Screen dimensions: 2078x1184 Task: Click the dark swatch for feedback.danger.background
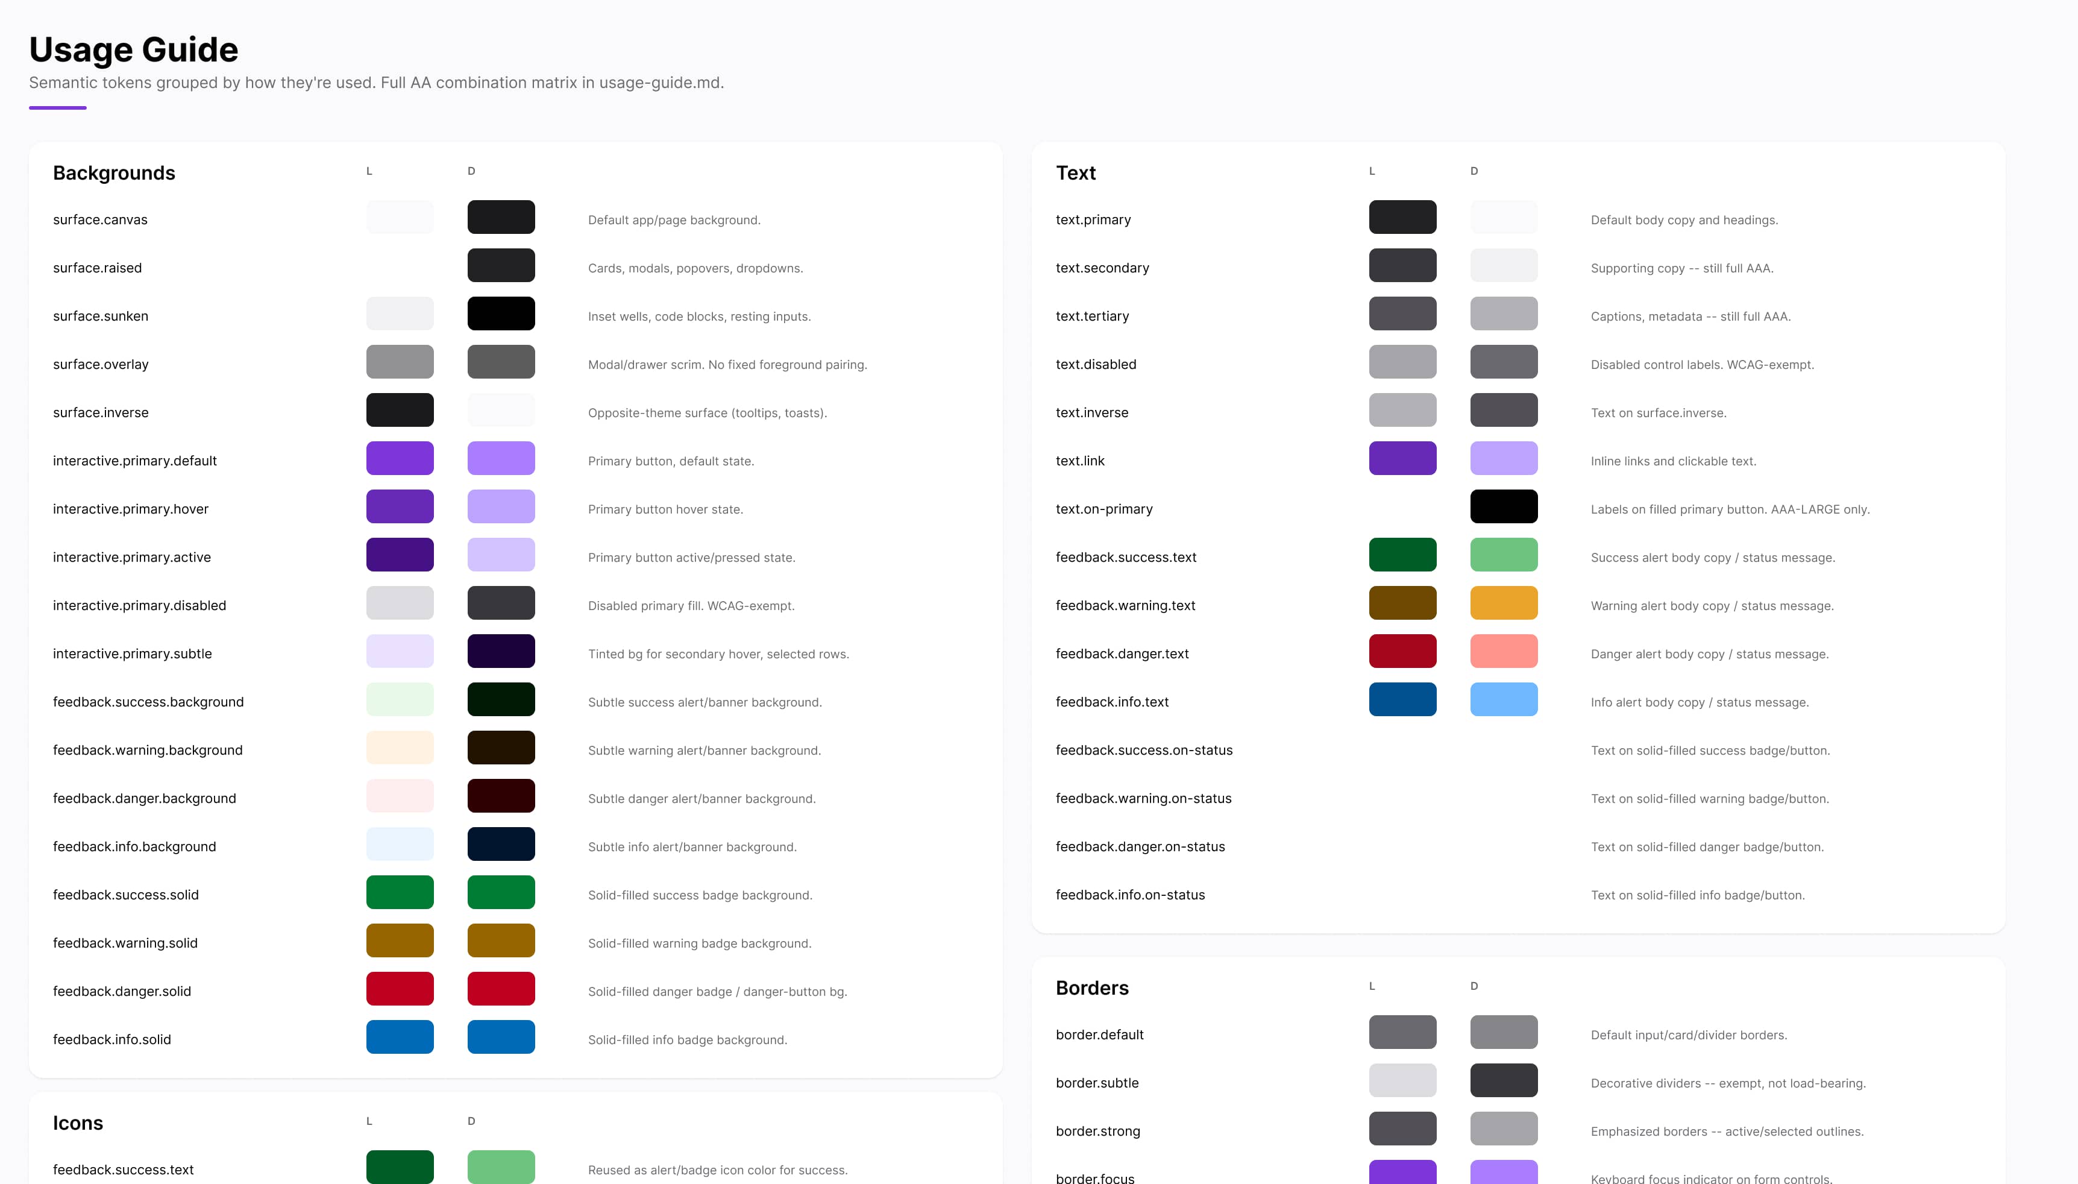[501, 796]
